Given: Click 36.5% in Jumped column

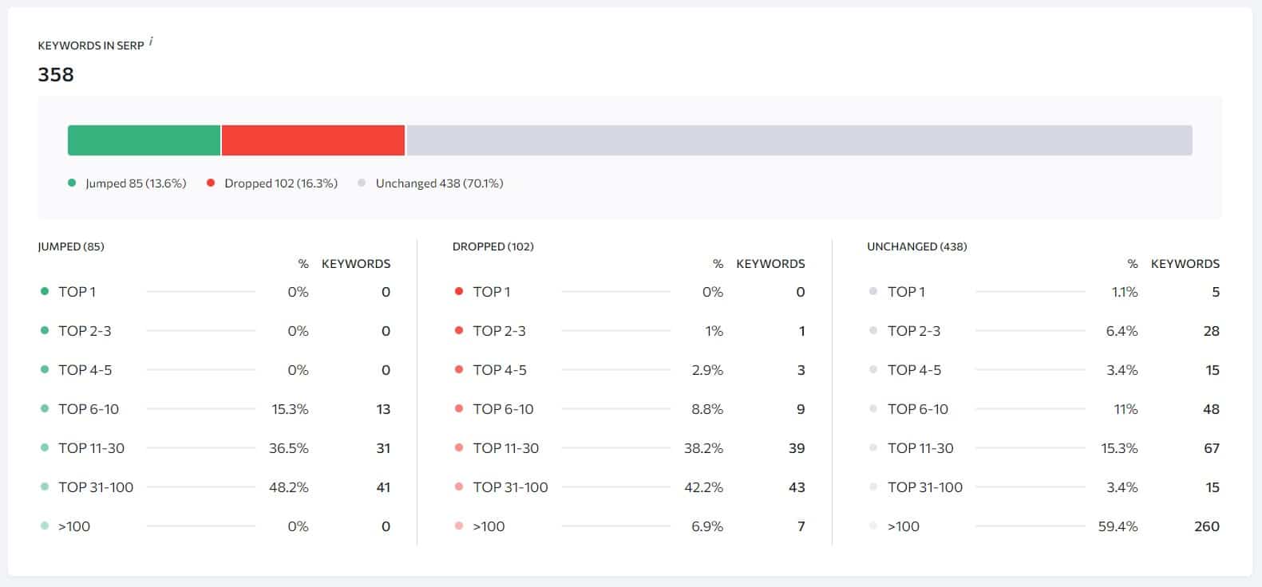Looking at the screenshot, I should tap(289, 448).
